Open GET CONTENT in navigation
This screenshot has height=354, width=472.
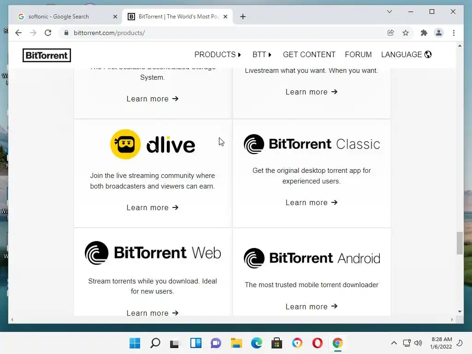point(309,54)
